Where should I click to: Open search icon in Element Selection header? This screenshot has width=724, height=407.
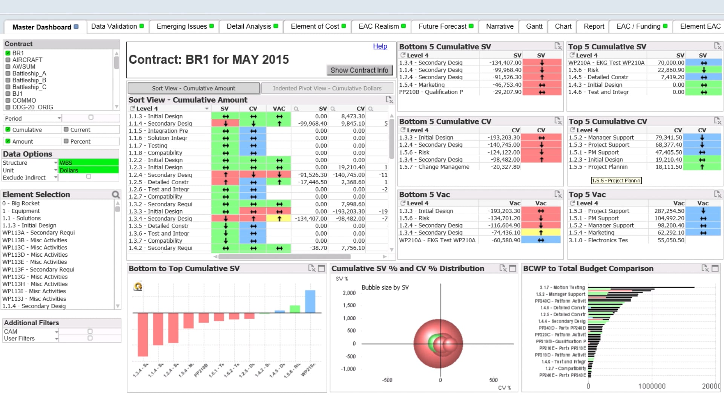tap(116, 194)
